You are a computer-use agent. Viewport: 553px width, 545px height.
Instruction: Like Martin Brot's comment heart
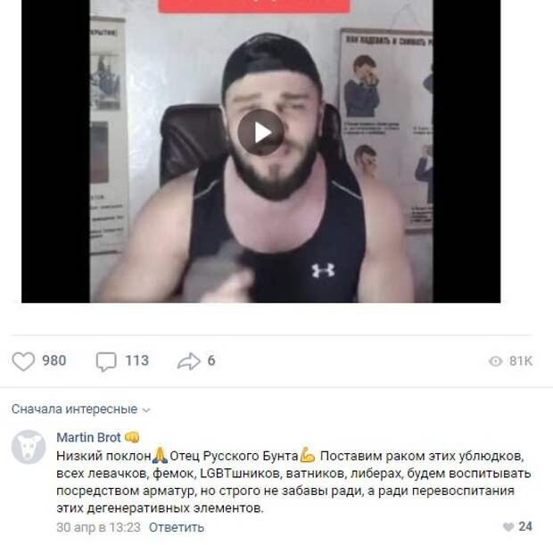point(508,527)
